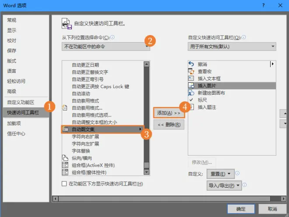Select 自动更正误按 Caps Lock 键 command
Image resolution: width=289 pixels, height=217 pixels.
click(x=103, y=86)
